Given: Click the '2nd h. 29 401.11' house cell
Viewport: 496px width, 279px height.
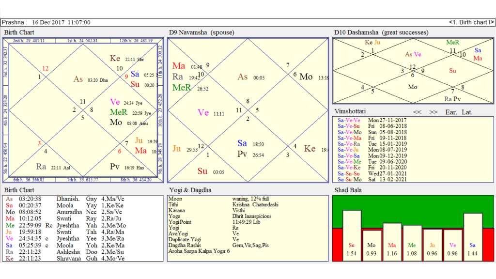Looking at the screenshot, I should point(29,41).
